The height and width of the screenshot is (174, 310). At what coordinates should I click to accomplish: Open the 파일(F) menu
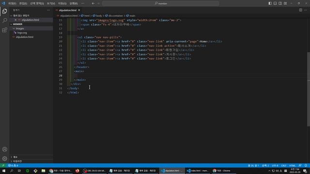click(12, 3)
